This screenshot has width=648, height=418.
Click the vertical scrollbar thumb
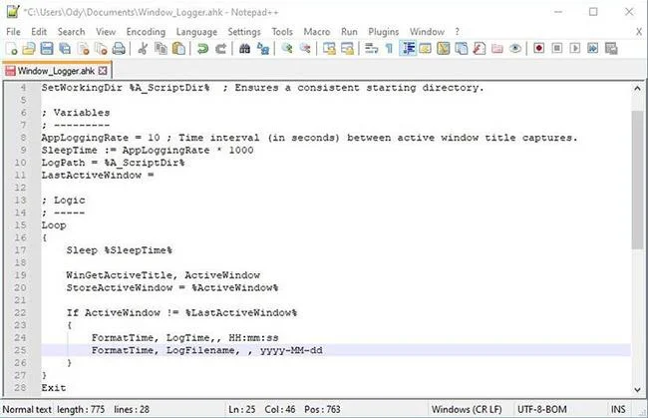coord(637,180)
